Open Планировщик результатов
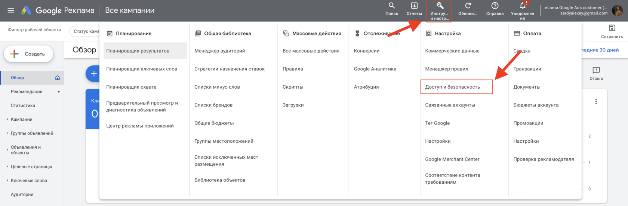The width and height of the screenshot is (628, 206). click(145, 51)
